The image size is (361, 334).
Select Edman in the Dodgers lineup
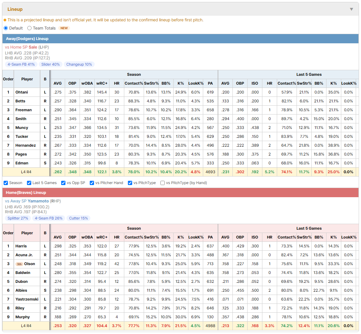pyautogui.click(x=22, y=163)
